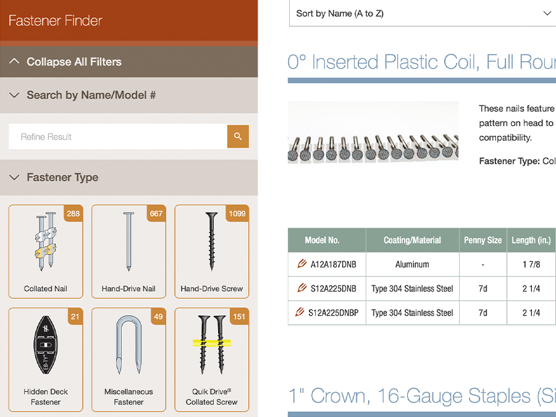Select the Hand-Drive Nail fastener type
The width and height of the screenshot is (556, 417).
coord(128,251)
